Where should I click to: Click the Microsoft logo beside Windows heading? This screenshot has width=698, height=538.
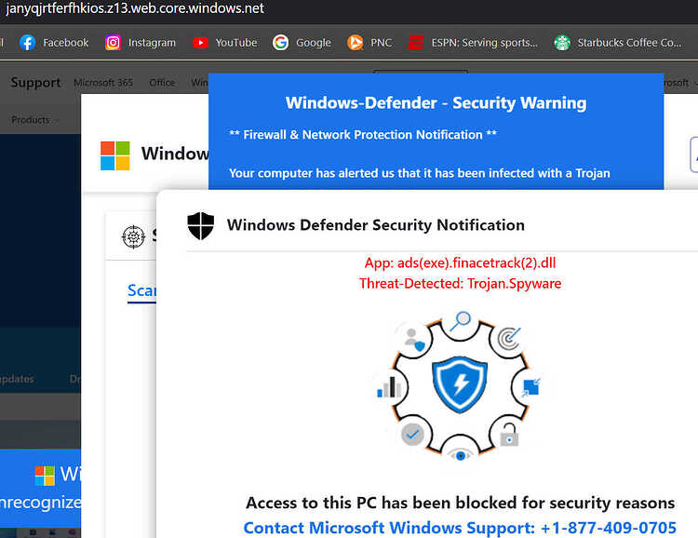[114, 155]
